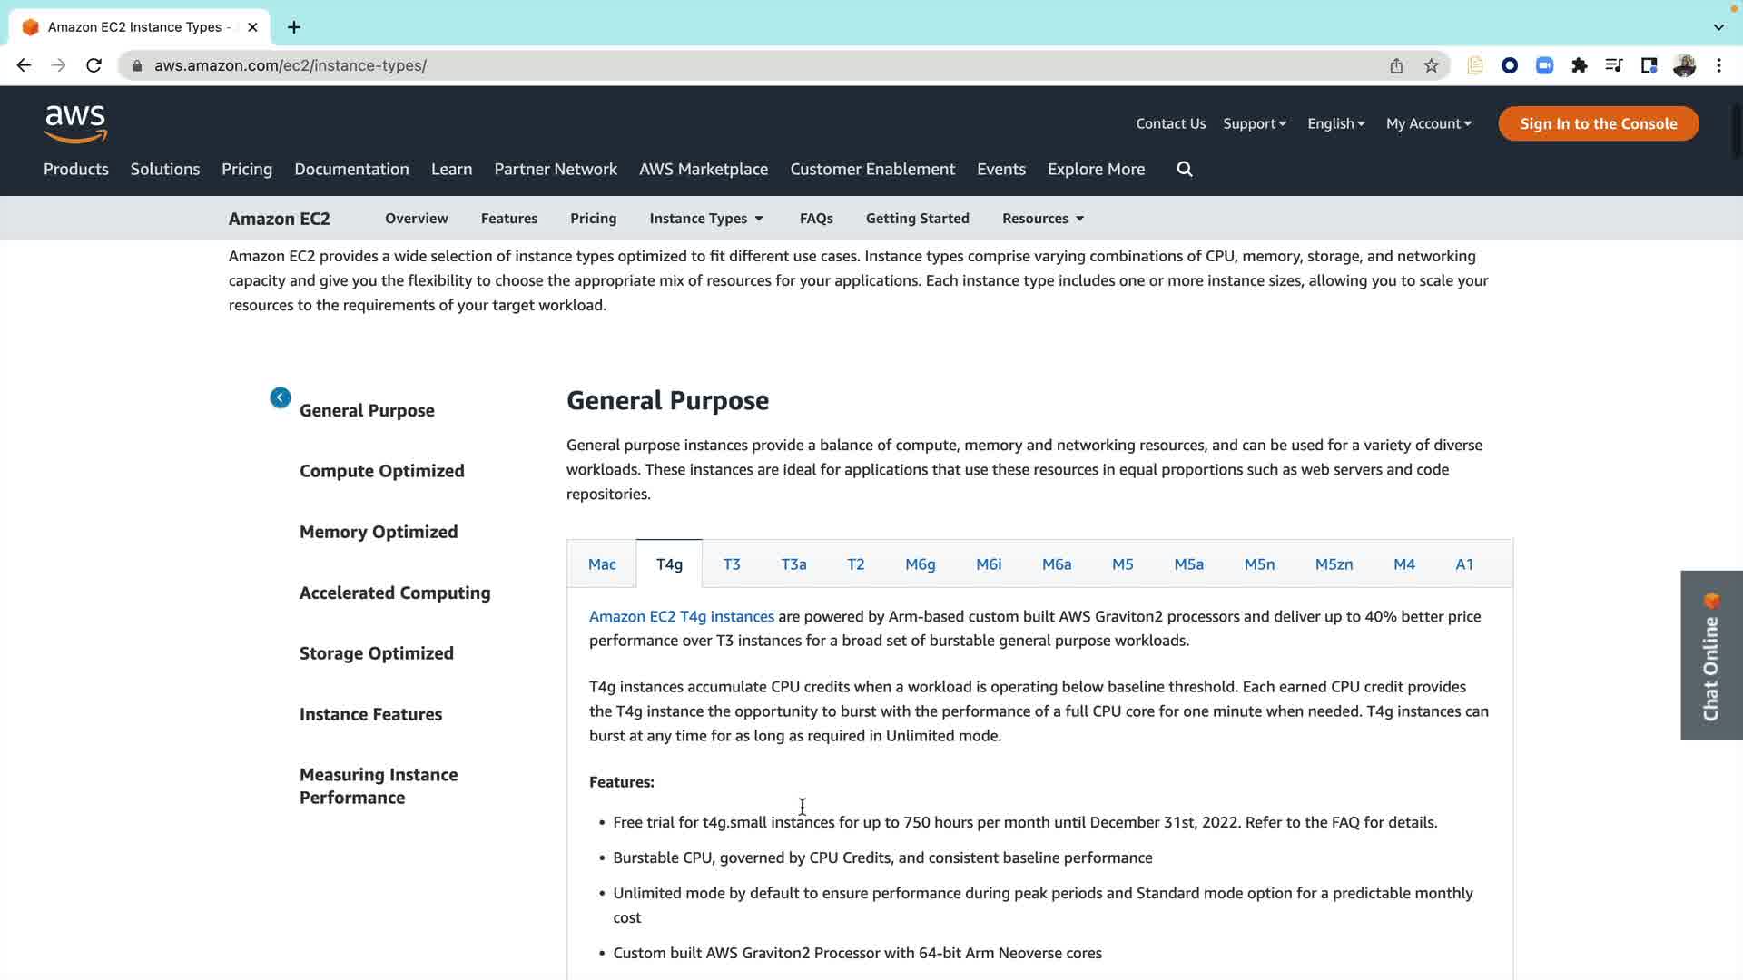Screen dimensions: 1743x980
Task: Click the share page icon in address bar
Action: [x=1396, y=65]
